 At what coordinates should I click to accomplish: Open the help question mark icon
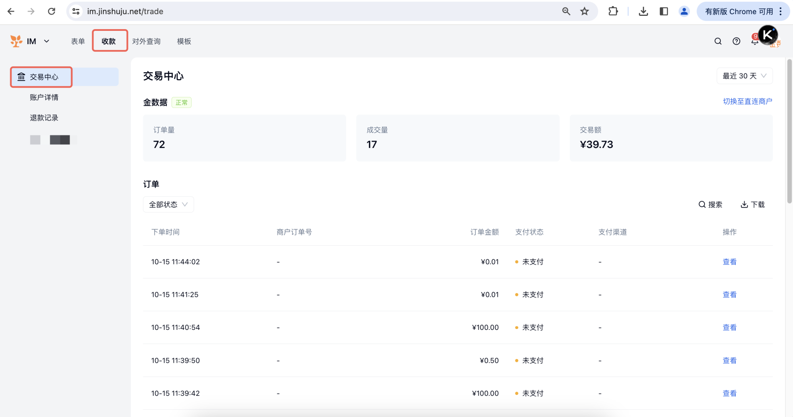736,41
